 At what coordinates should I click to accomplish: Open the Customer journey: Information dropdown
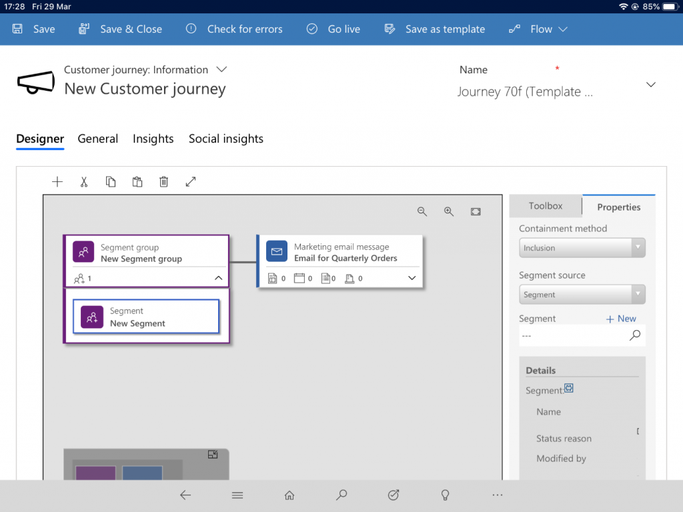pyautogui.click(x=221, y=69)
